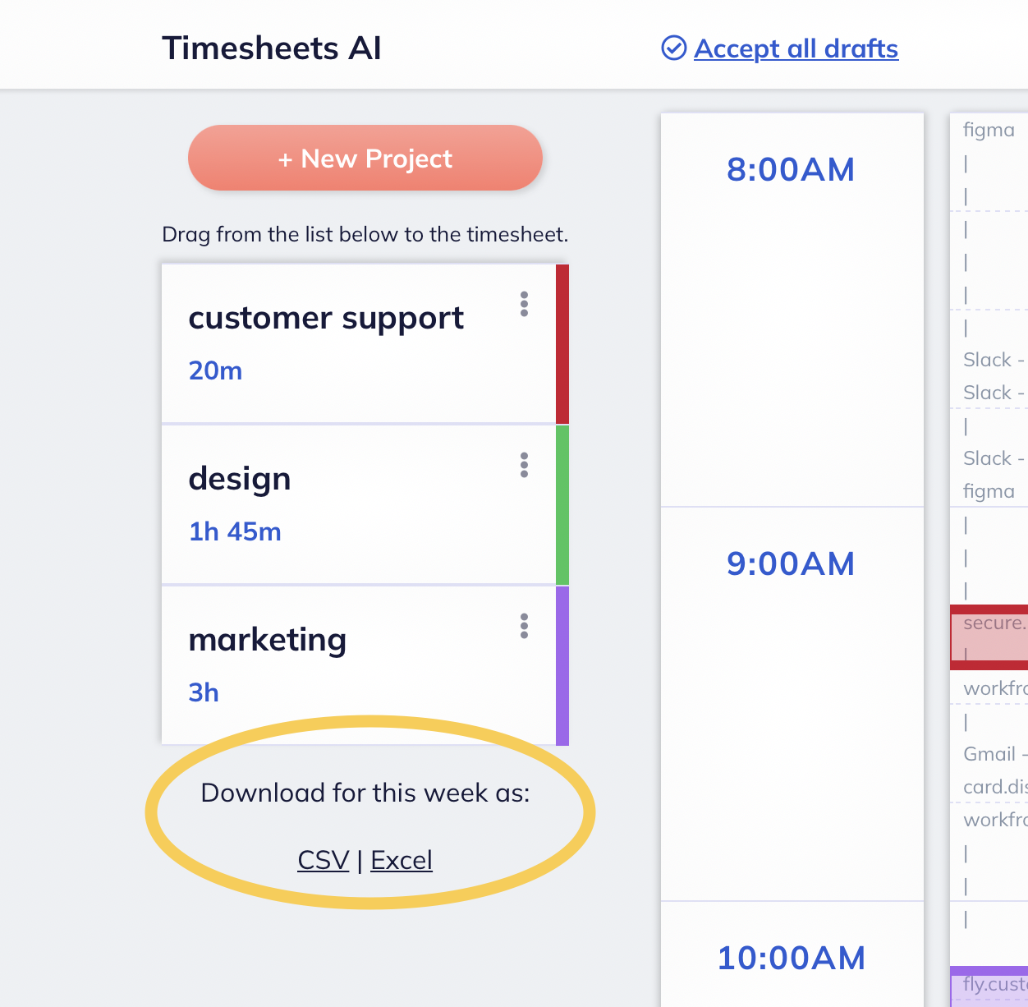Click the green design color bar
1028x1007 pixels.
pos(562,504)
